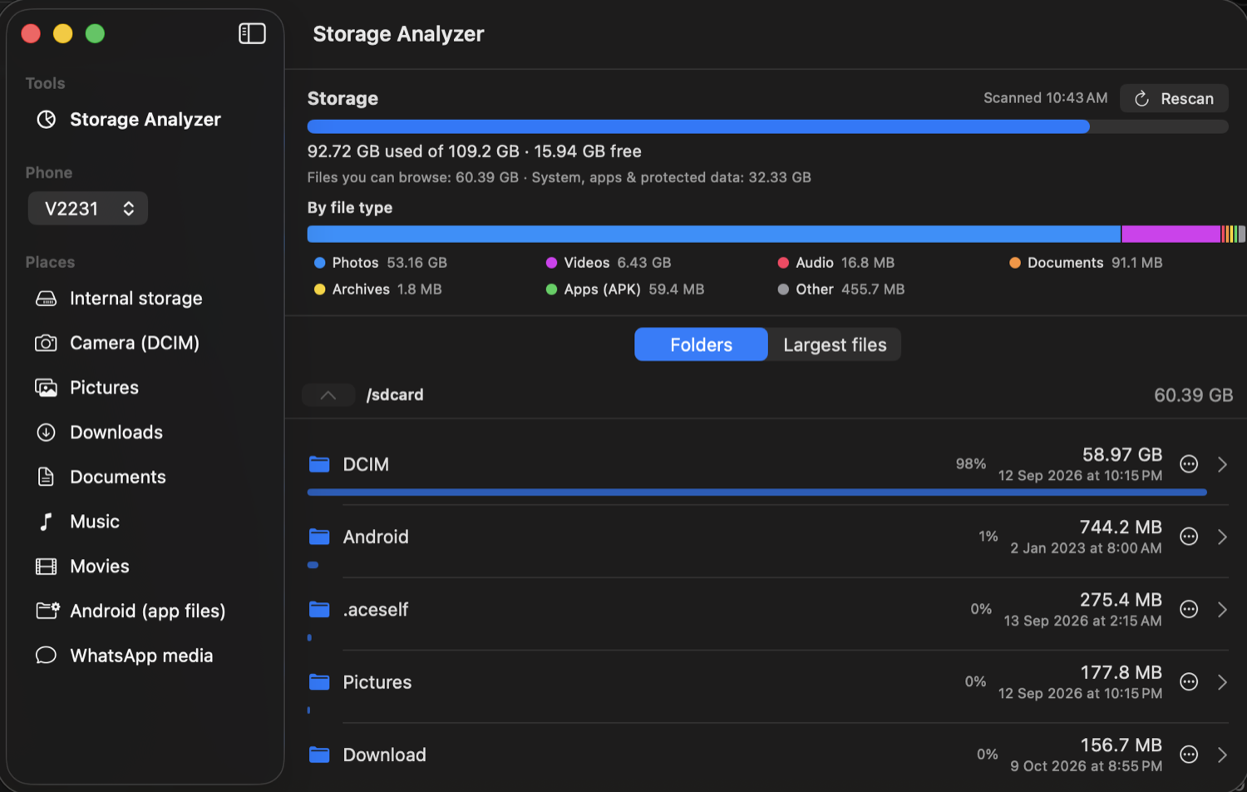Image resolution: width=1247 pixels, height=792 pixels.
Task: Click the '58.97 GB' DCIM size
Action: 1122,455
